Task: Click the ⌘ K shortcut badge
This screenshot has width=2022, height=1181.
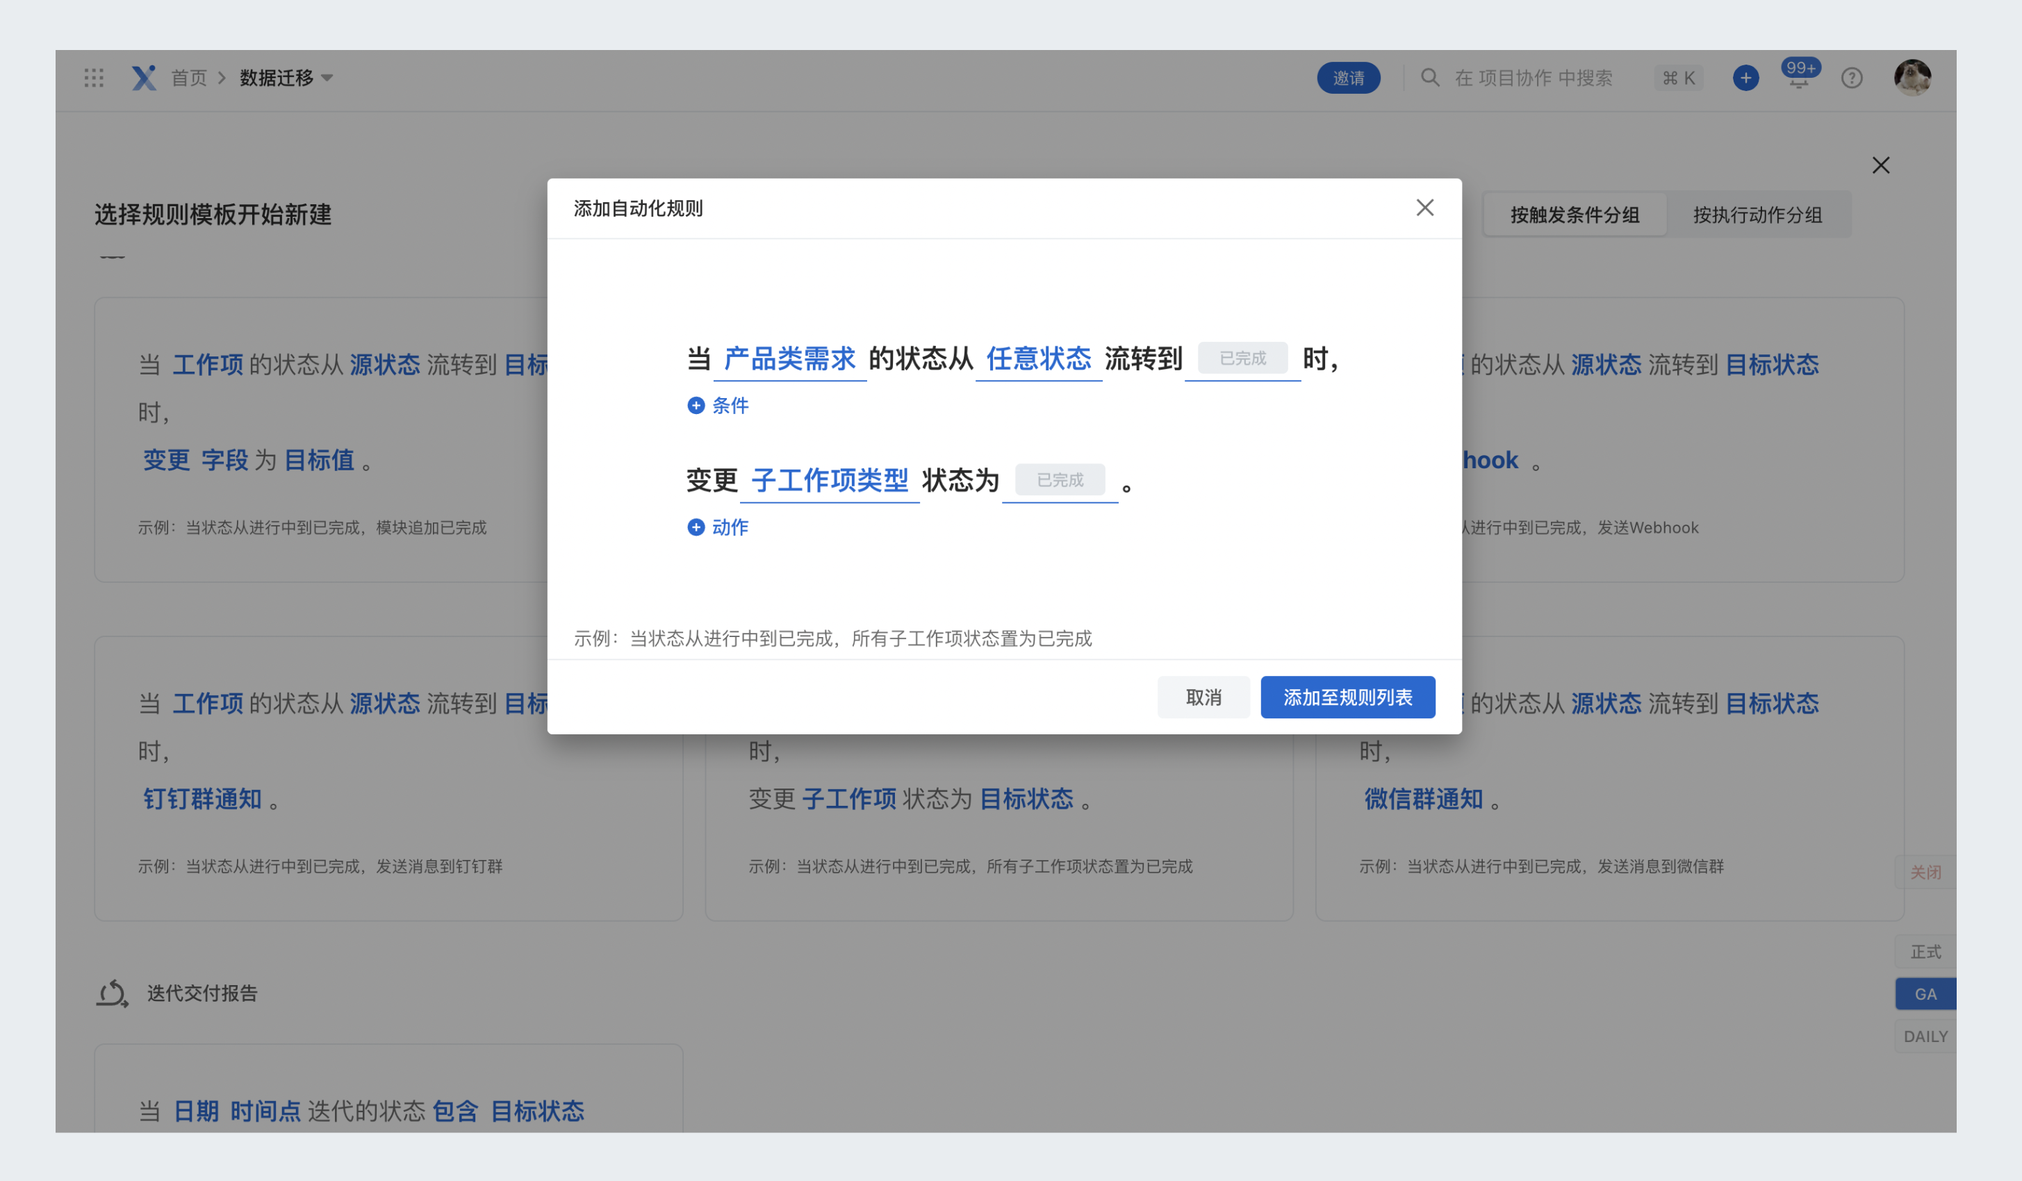Action: [x=1679, y=78]
